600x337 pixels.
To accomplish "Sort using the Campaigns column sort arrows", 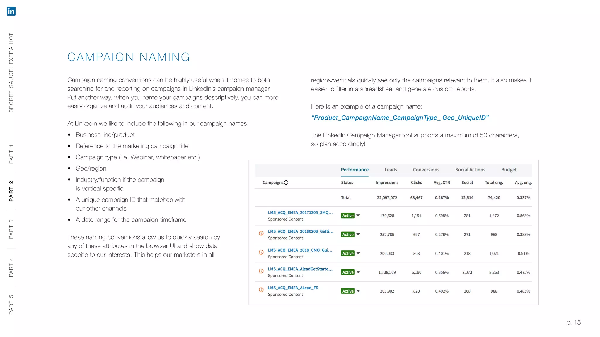I will (286, 183).
